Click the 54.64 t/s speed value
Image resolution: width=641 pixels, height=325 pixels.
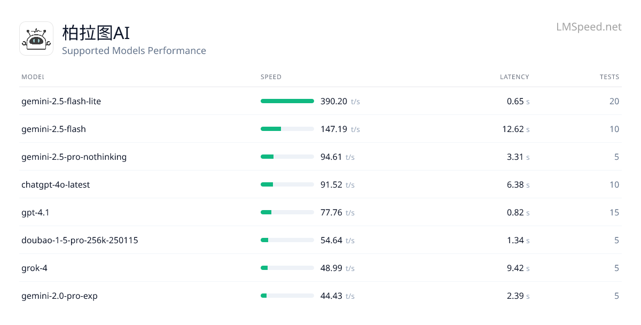[338, 240]
